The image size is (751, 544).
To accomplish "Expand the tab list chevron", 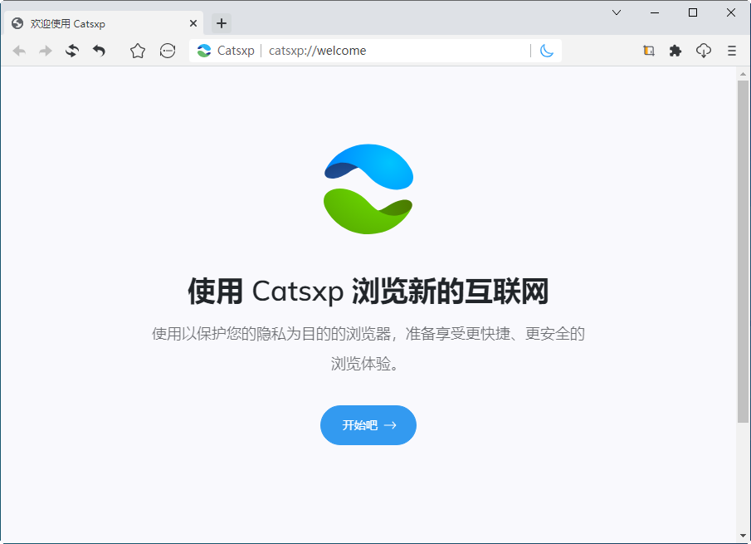I will 617,12.
